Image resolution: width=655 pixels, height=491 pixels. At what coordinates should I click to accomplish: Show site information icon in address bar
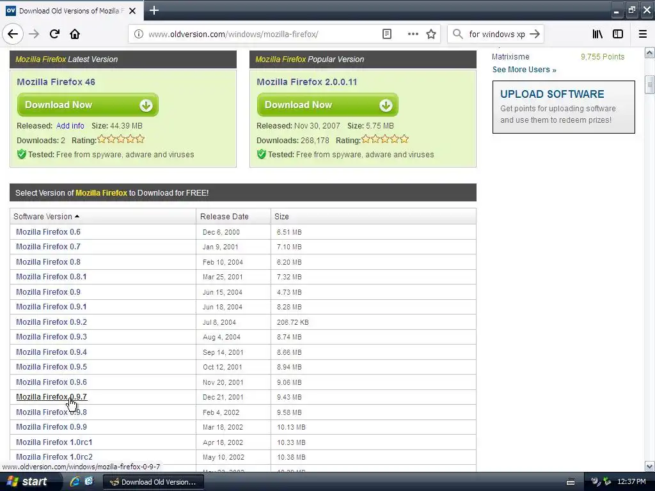point(138,35)
